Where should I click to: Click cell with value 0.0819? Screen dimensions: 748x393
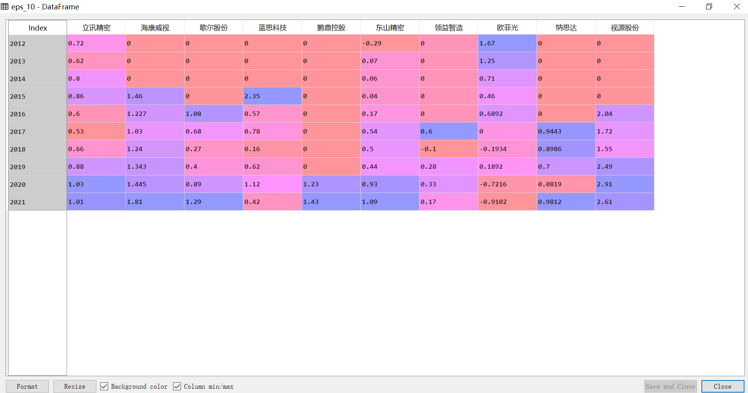tap(566, 184)
